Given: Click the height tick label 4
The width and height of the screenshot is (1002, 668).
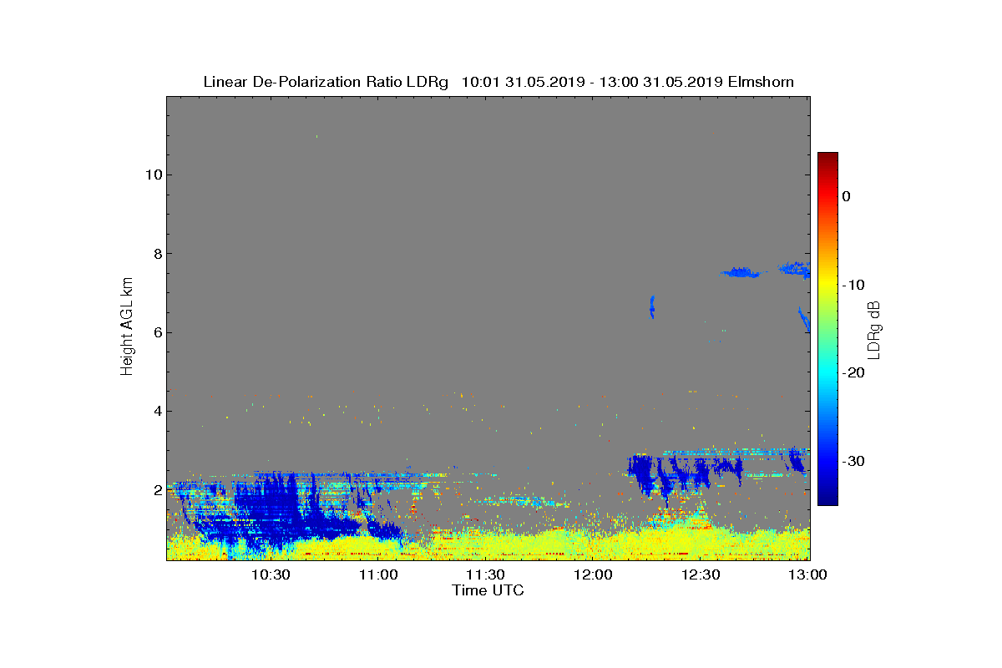Looking at the screenshot, I should tap(156, 411).
